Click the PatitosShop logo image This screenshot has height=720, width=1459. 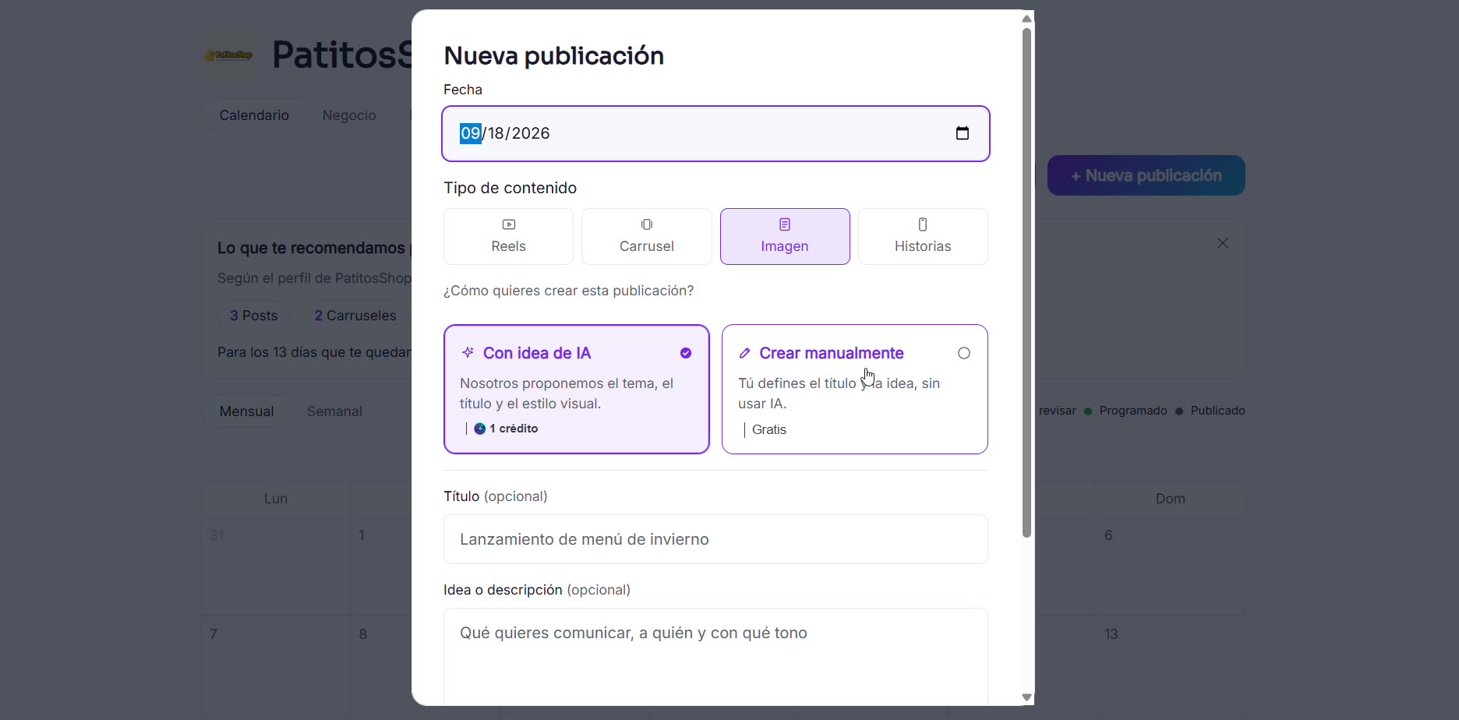click(x=229, y=55)
